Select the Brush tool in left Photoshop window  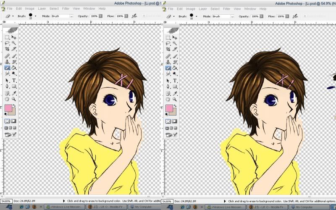[x=14, y=56]
